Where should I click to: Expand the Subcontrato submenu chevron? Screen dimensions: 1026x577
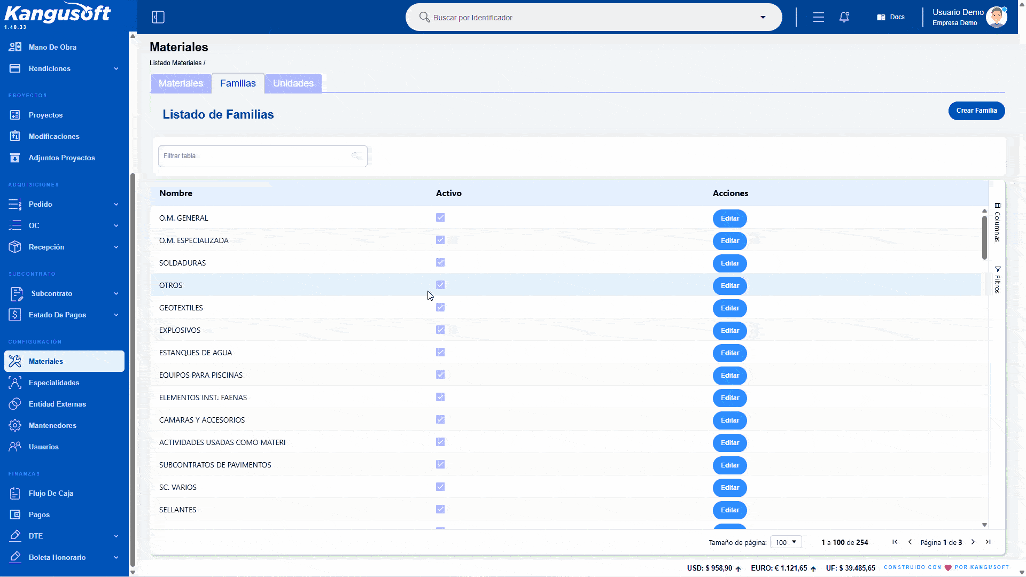[116, 293]
